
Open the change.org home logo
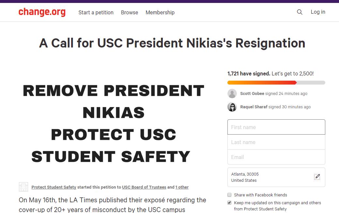tap(42, 12)
